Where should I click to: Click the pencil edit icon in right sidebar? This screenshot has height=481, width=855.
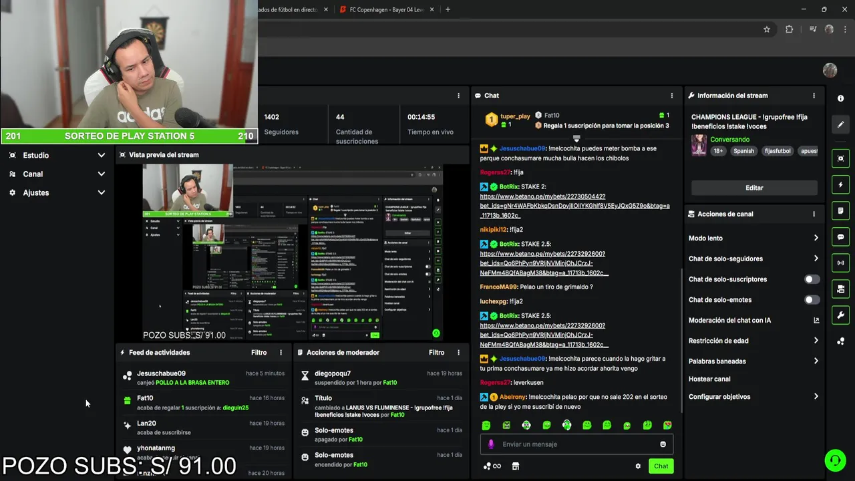tap(840, 124)
